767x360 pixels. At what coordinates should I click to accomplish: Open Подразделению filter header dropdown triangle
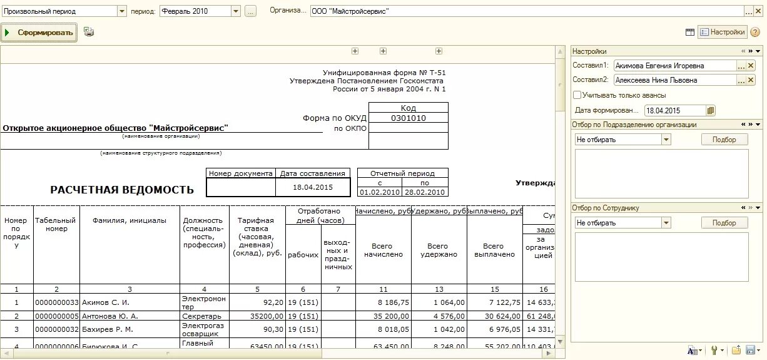click(x=758, y=125)
